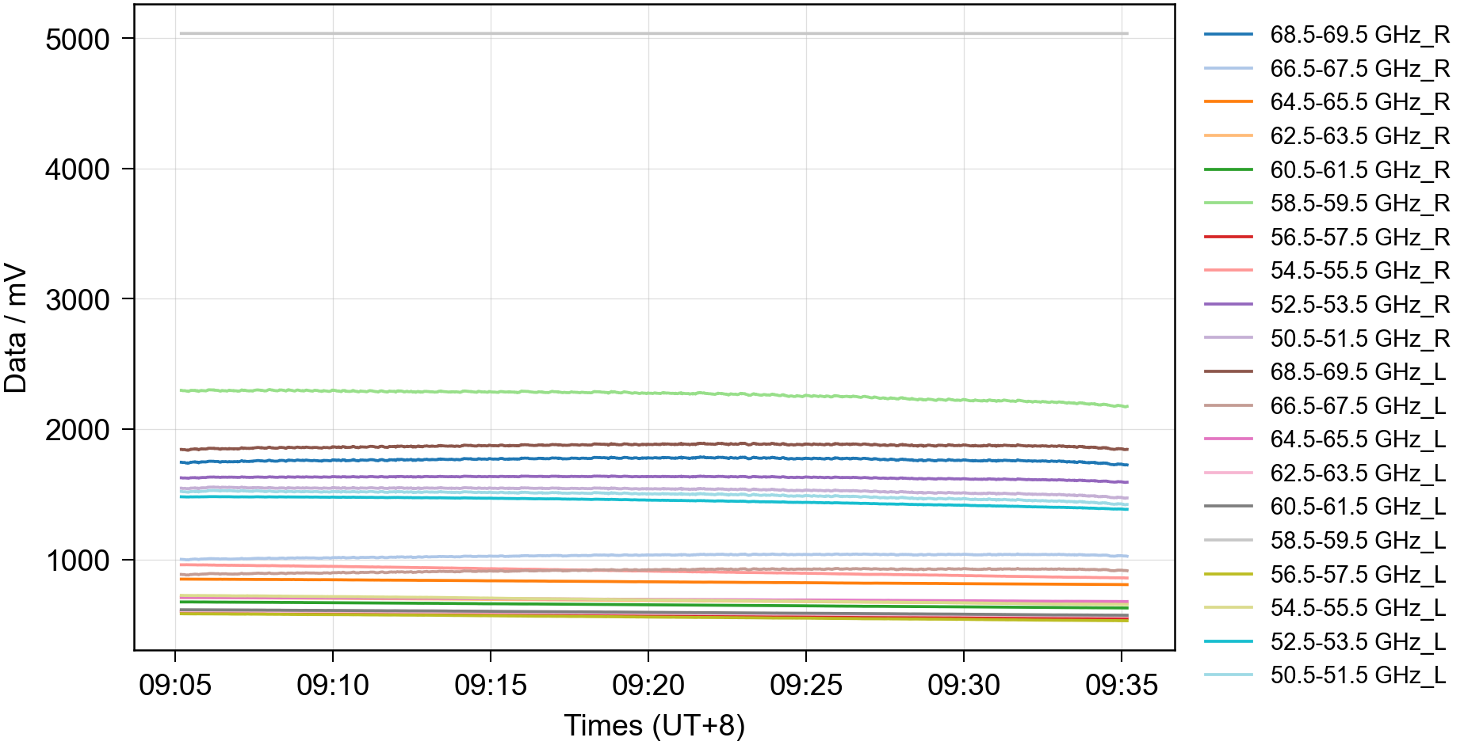1464x745 pixels.
Task: Click the 'Data / mV' y-axis title
Action: click(x=16, y=329)
